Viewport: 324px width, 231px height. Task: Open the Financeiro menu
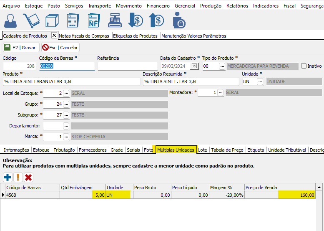pyautogui.click(x=158, y=6)
